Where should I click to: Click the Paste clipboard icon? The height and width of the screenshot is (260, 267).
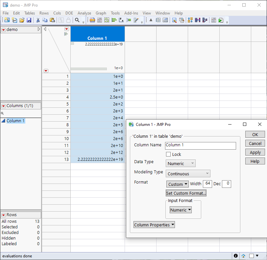pos(52,20)
